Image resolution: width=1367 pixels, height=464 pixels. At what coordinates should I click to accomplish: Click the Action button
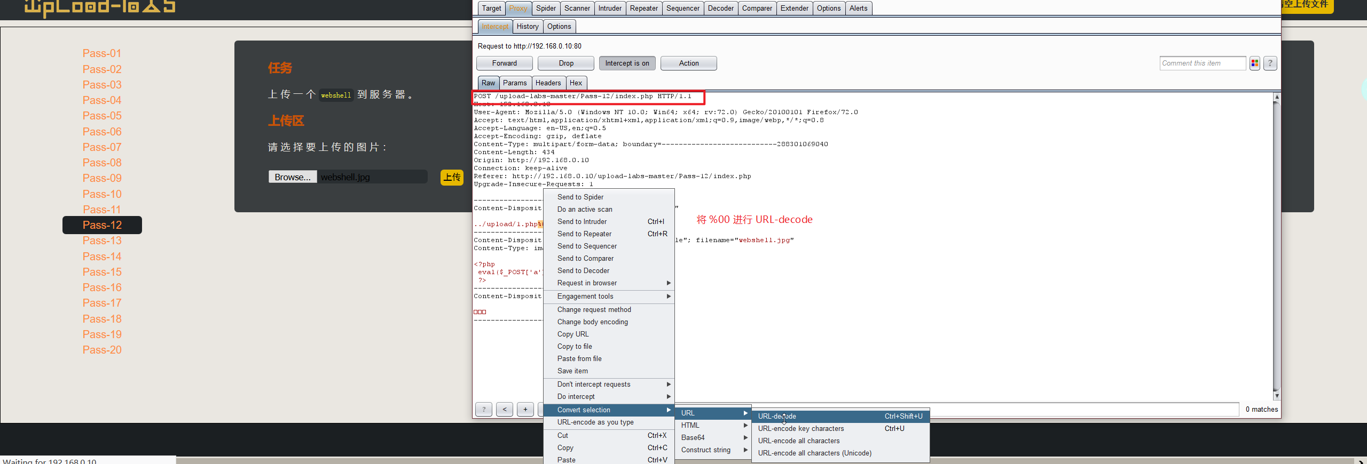tap(689, 63)
